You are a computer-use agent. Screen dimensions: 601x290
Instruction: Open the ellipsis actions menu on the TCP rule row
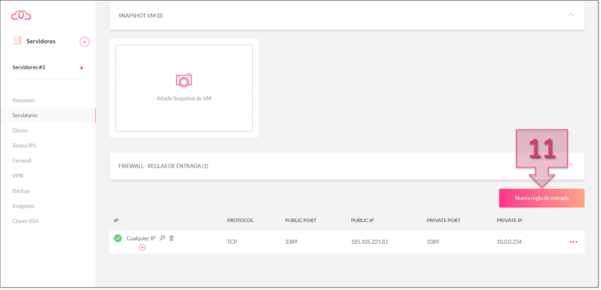pyautogui.click(x=573, y=242)
